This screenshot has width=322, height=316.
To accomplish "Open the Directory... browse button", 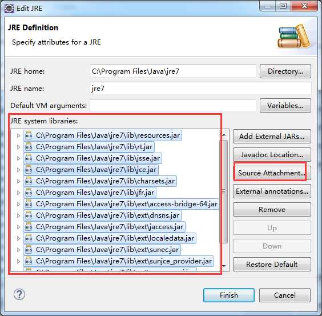I will (285, 71).
